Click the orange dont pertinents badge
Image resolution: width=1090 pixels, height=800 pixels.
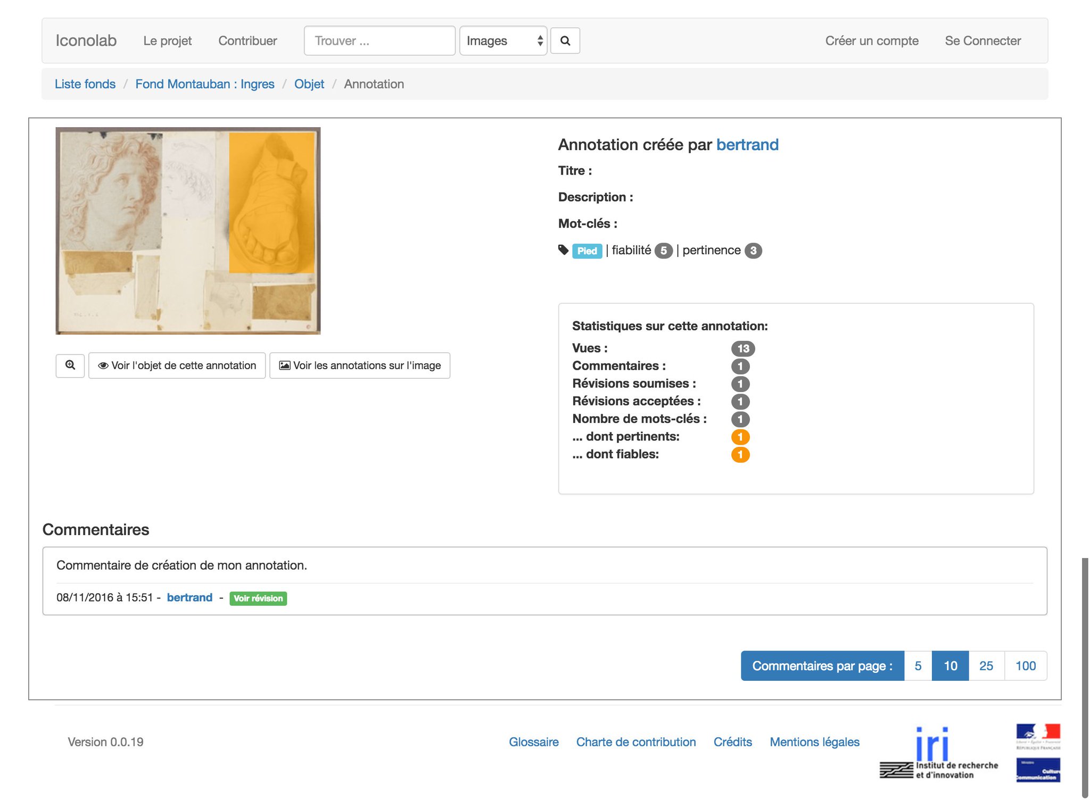(x=740, y=437)
